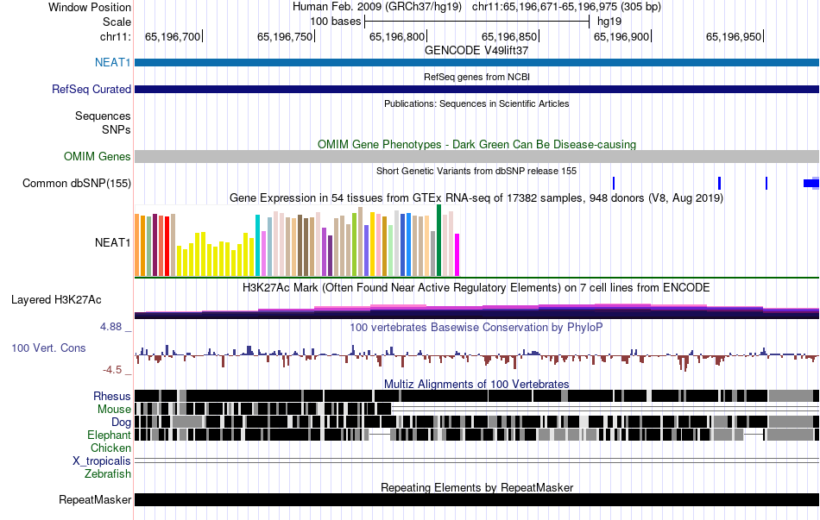Click the OMIM Genes track label
820x520 pixels.
coord(98,156)
